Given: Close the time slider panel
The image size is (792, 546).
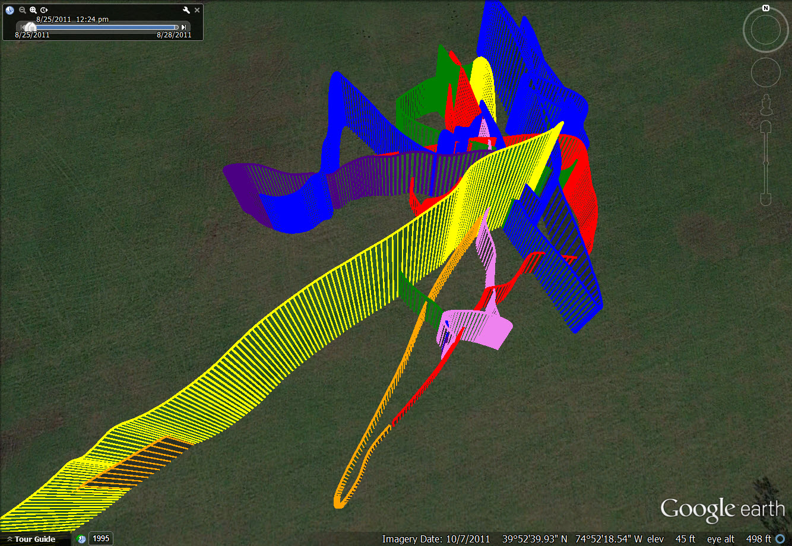Looking at the screenshot, I should coord(197,10).
